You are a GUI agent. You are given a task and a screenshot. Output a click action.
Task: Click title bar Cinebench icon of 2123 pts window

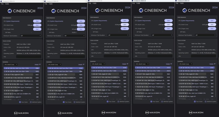point(45,1)
